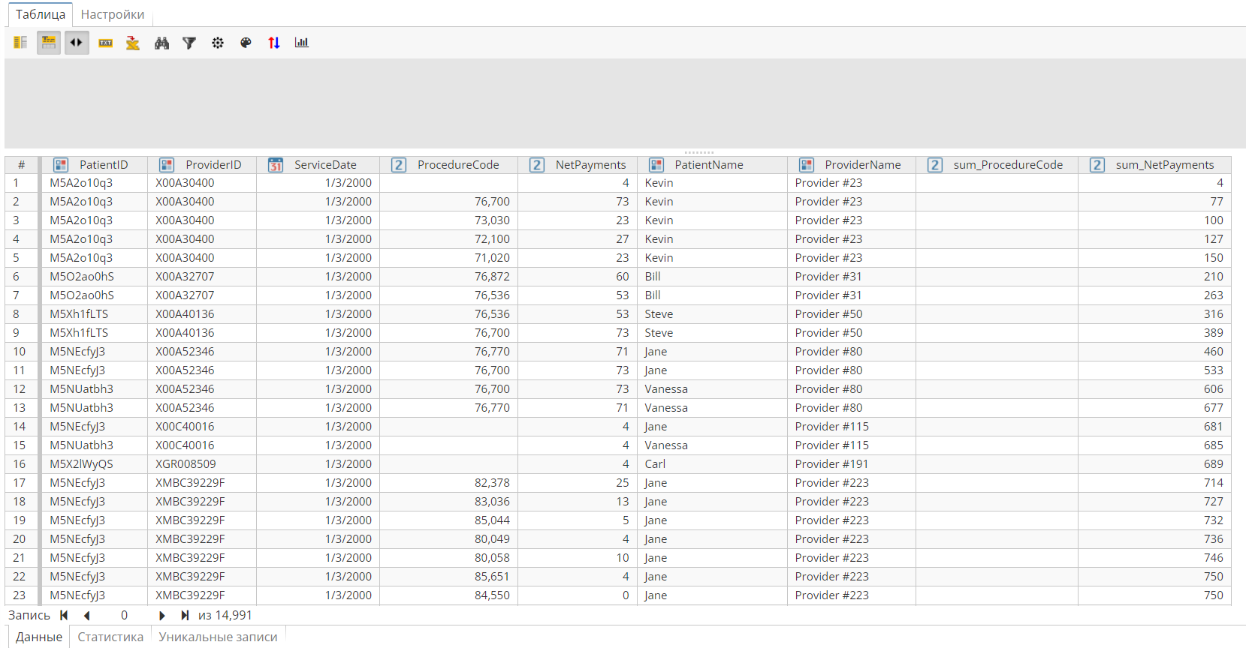Viewport: 1246px width, 648px height.
Task: Select ProcedureCode cell 73,030
Action: coord(449,220)
